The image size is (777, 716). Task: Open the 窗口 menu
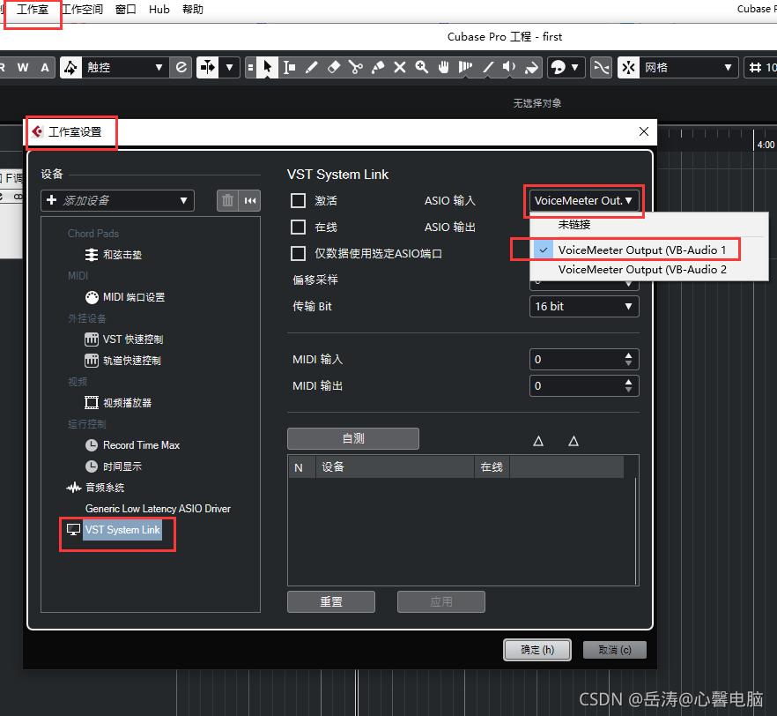tap(126, 10)
